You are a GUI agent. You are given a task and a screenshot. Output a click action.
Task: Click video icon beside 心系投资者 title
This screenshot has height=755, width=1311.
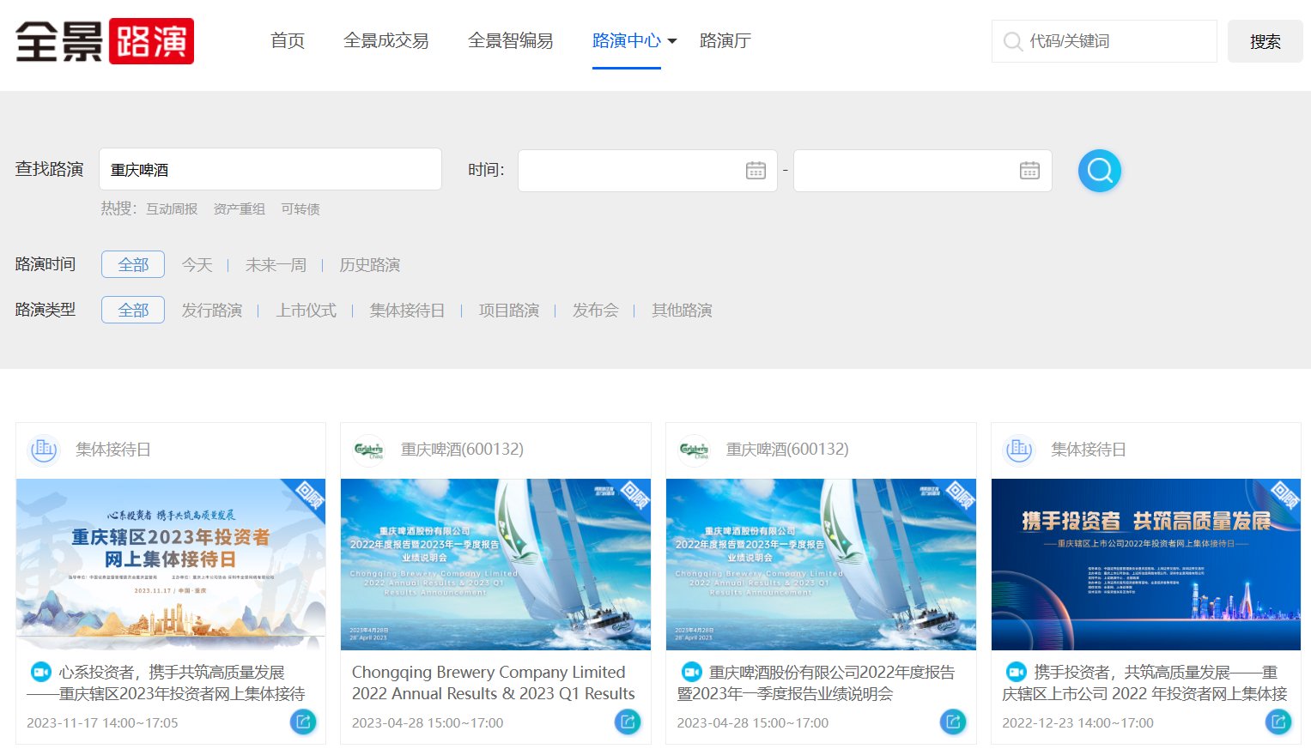coord(40,672)
